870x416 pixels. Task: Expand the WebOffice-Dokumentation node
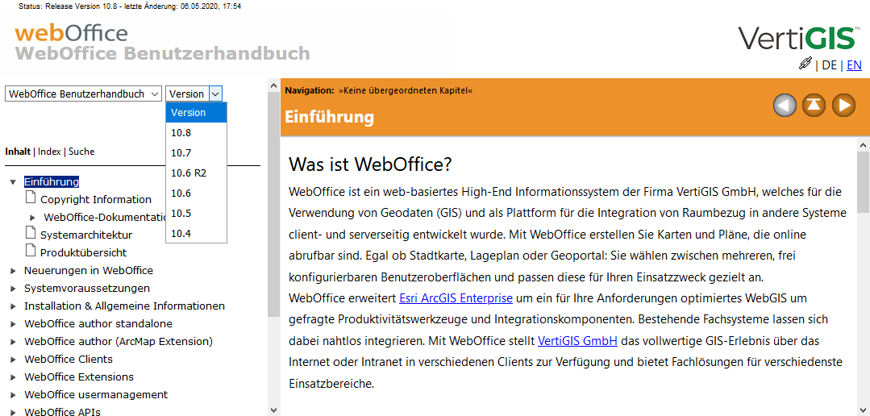32,218
